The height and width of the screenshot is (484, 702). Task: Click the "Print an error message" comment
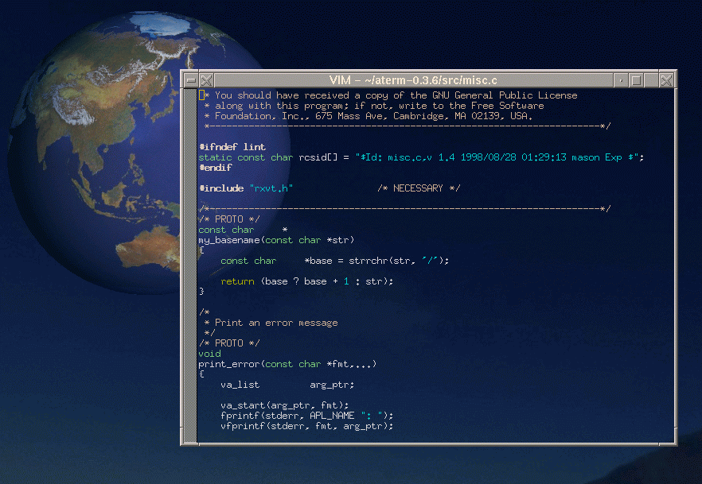[x=276, y=323]
